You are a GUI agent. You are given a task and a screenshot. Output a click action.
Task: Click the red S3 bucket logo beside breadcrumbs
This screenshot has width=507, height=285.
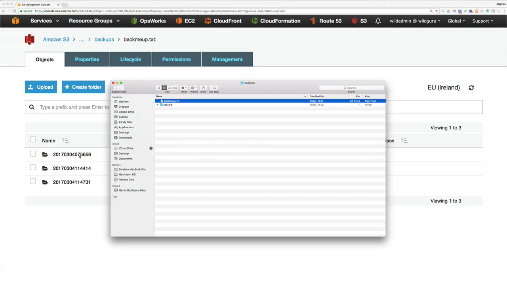click(x=30, y=39)
